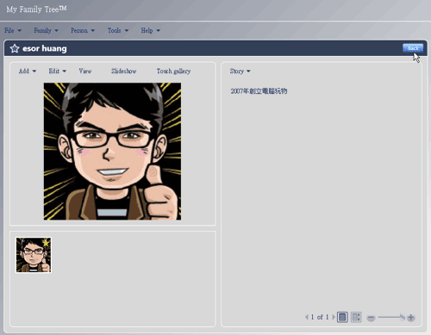Switch to multi-page thumbnail view mode
Viewport: 431px width, 335px height.
point(356,317)
